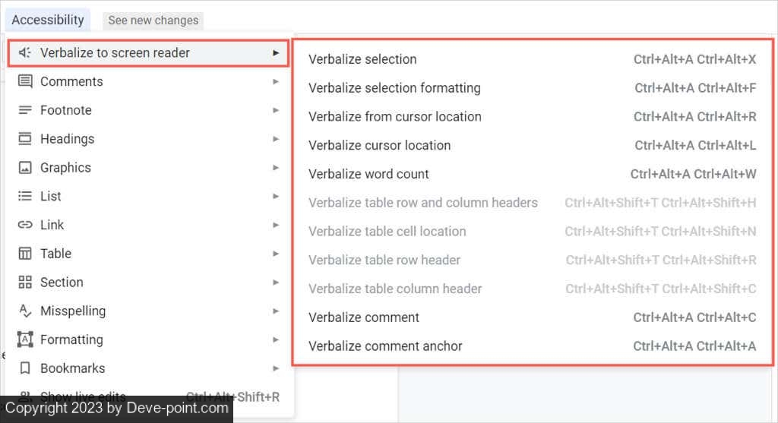Screen dimensions: 778x423
Task: Select Verbalize comment anchor option
Action: click(385, 346)
